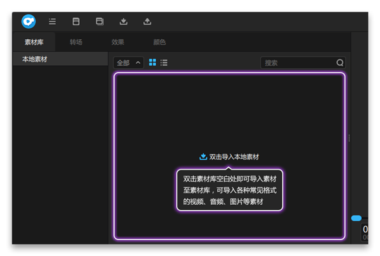The height and width of the screenshot is (256, 380).
Task: Click the magnifier search icon
Action: pyautogui.click(x=339, y=63)
